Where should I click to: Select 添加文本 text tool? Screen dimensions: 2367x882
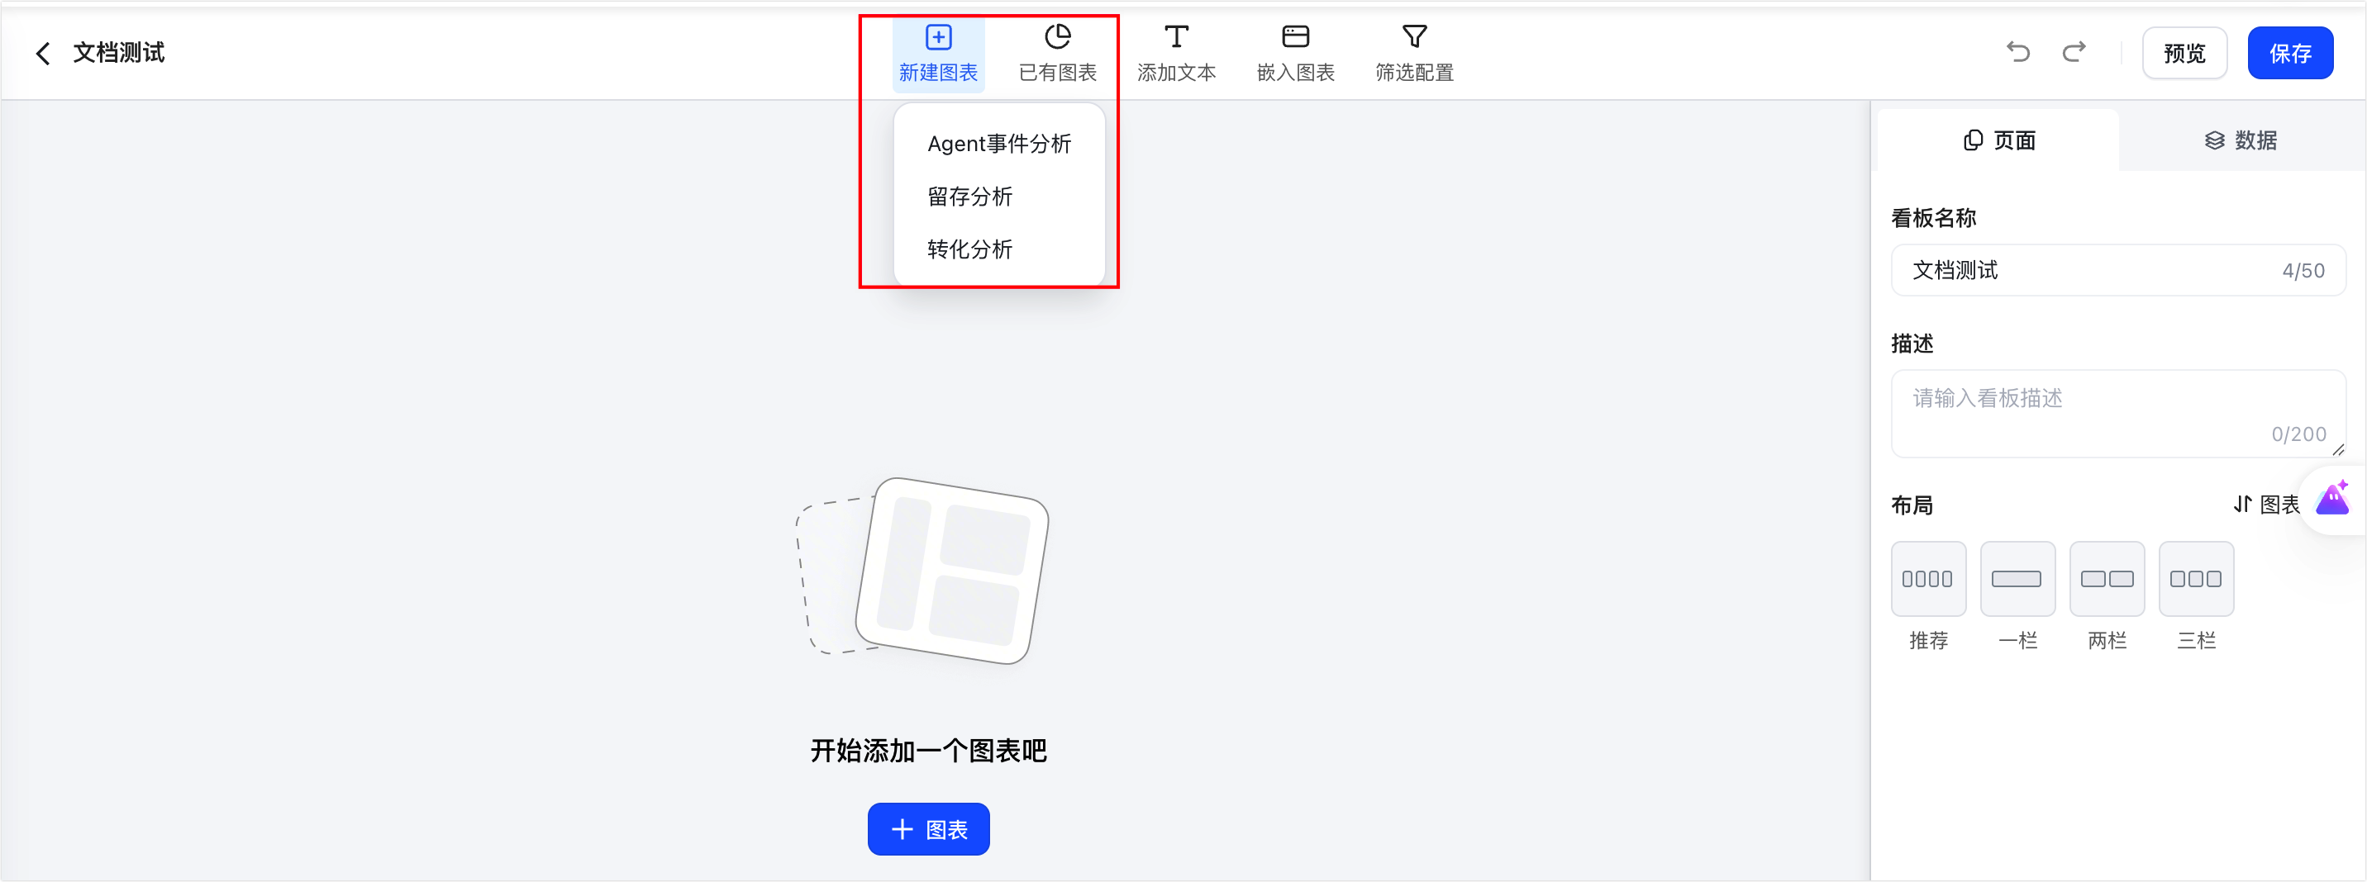click(1176, 53)
